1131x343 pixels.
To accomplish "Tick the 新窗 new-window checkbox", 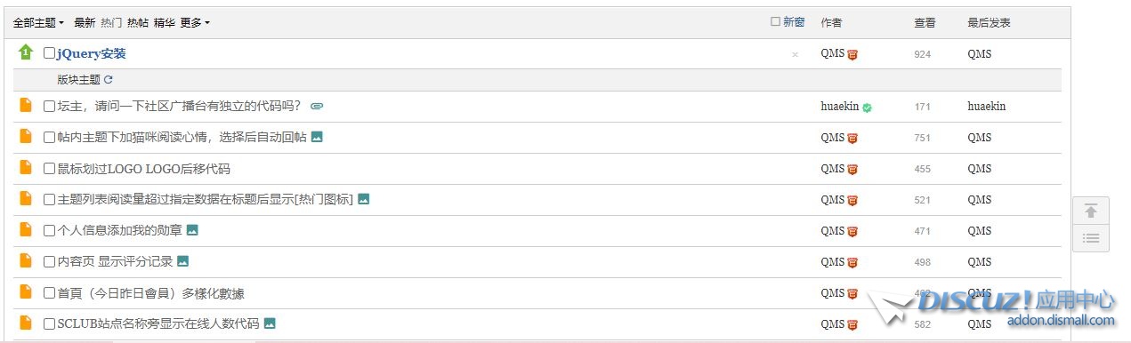I will 775,22.
